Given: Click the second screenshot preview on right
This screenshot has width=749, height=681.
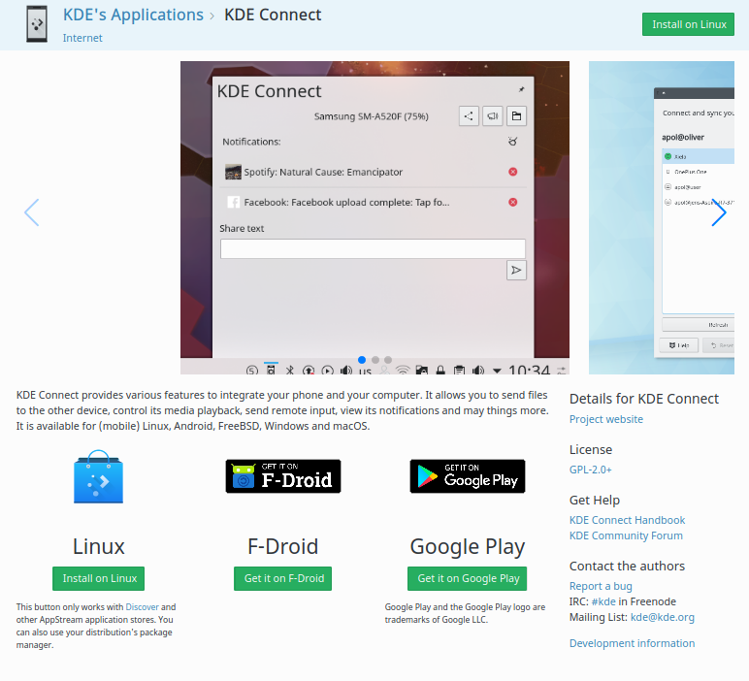Looking at the screenshot, I should click(x=662, y=217).
